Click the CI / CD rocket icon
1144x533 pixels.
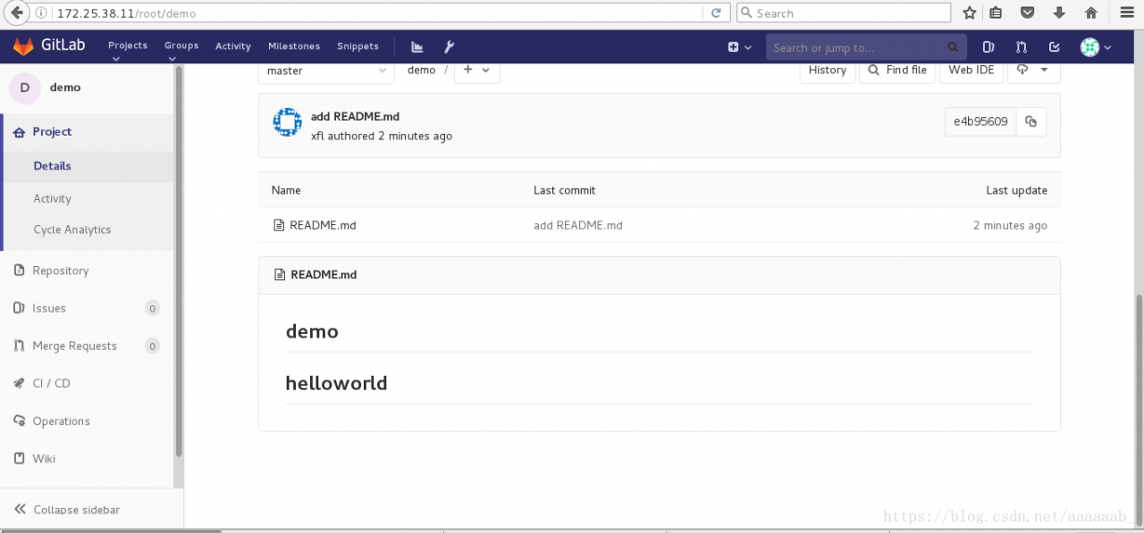click(20, 383)
